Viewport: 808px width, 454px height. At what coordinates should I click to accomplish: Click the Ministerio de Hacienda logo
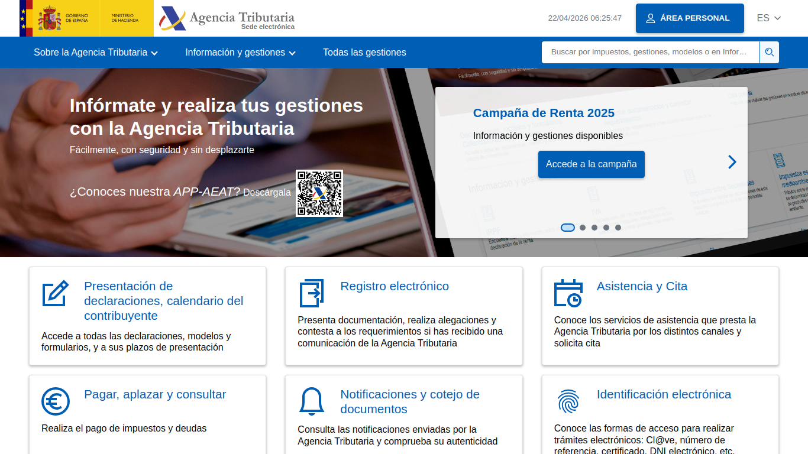127,18
